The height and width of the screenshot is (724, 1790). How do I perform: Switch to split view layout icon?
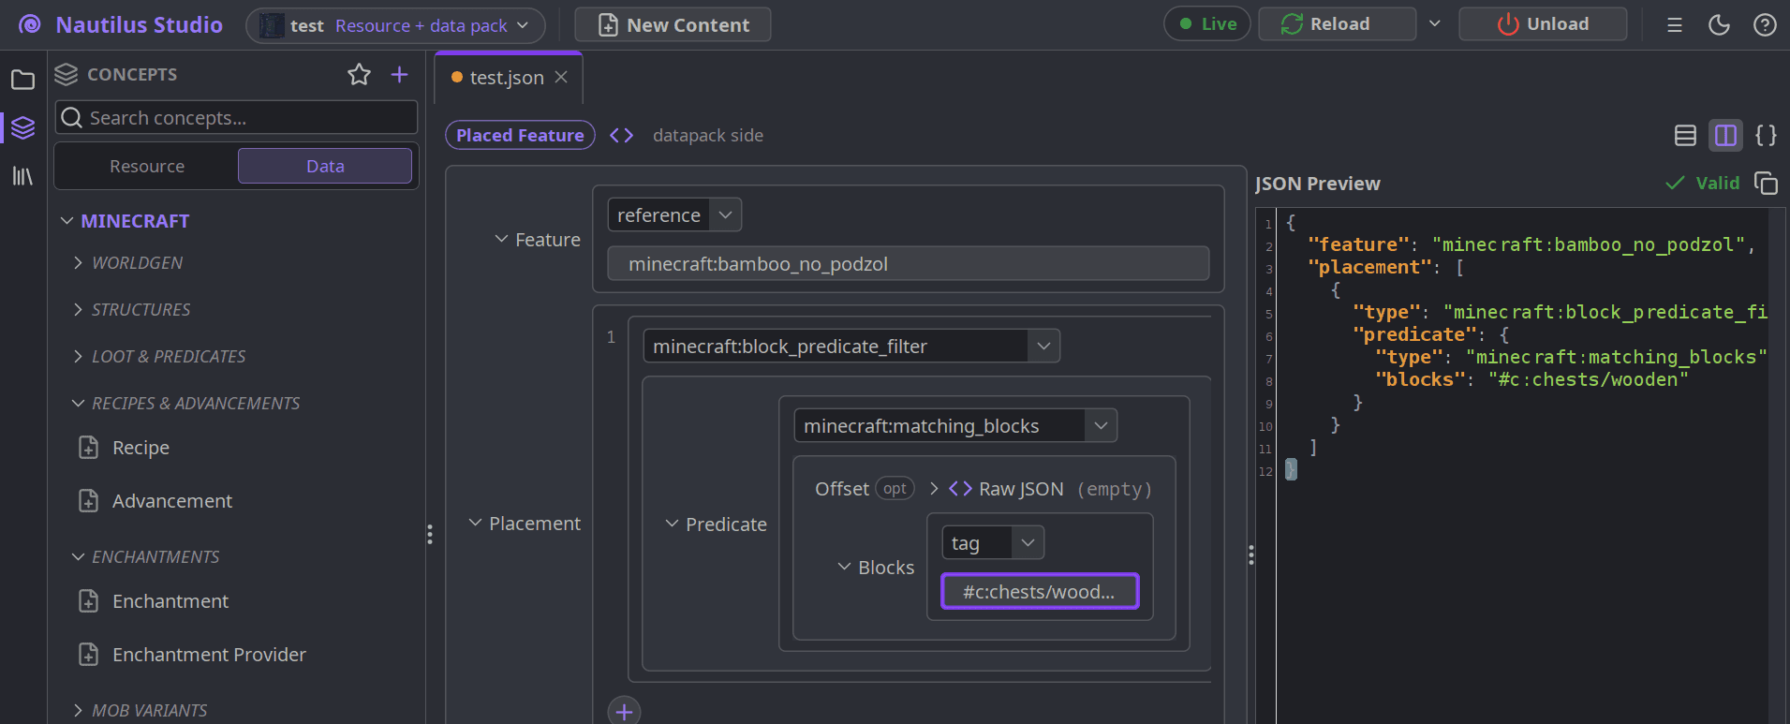(x=1725, y=136)
